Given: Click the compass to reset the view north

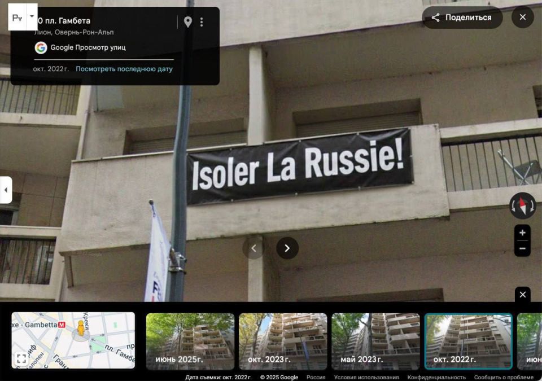Looking at the screenshot, I should pyautogui.click(x=522, y=205).
